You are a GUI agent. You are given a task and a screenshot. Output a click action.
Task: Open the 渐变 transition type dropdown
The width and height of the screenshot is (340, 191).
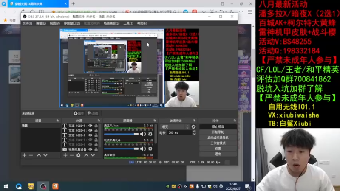click(x=175, y=127)
